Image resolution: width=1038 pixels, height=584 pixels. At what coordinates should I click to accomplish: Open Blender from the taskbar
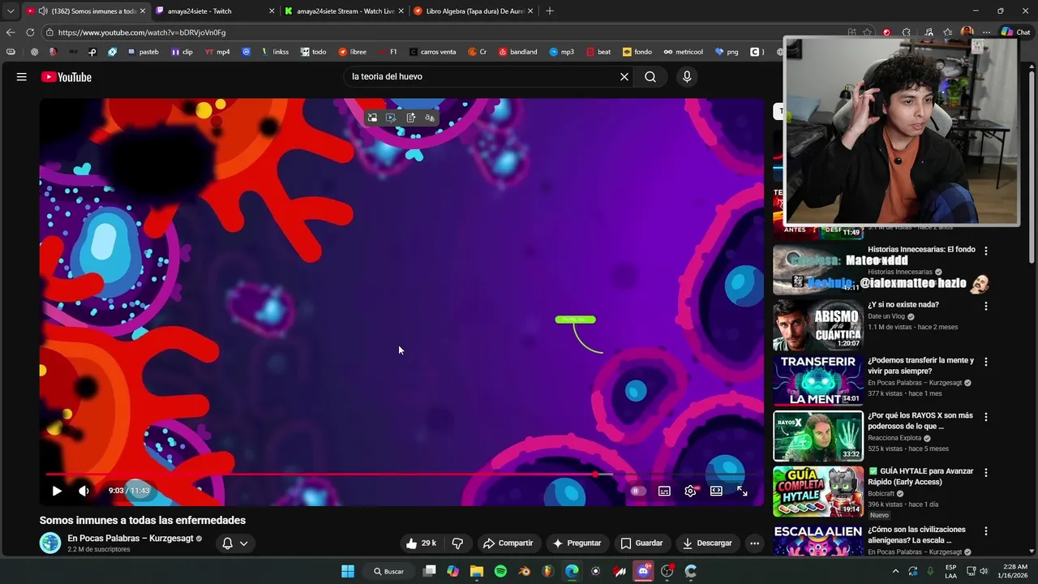pos(525,571)
